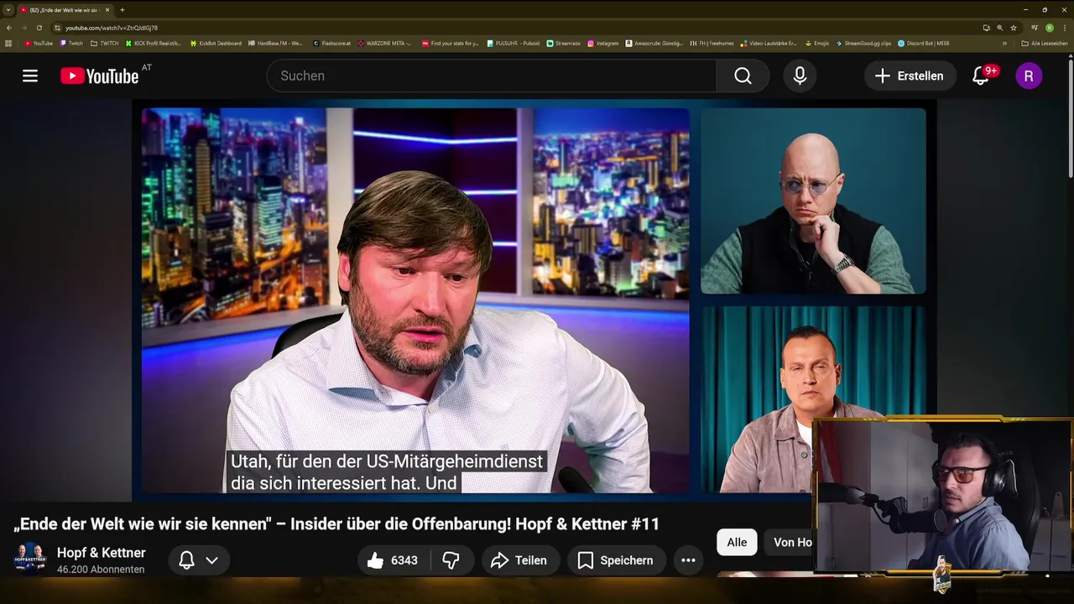Open the KickBot Dashboard bookmark
The image size is (1074, 604).
point(216,44)
